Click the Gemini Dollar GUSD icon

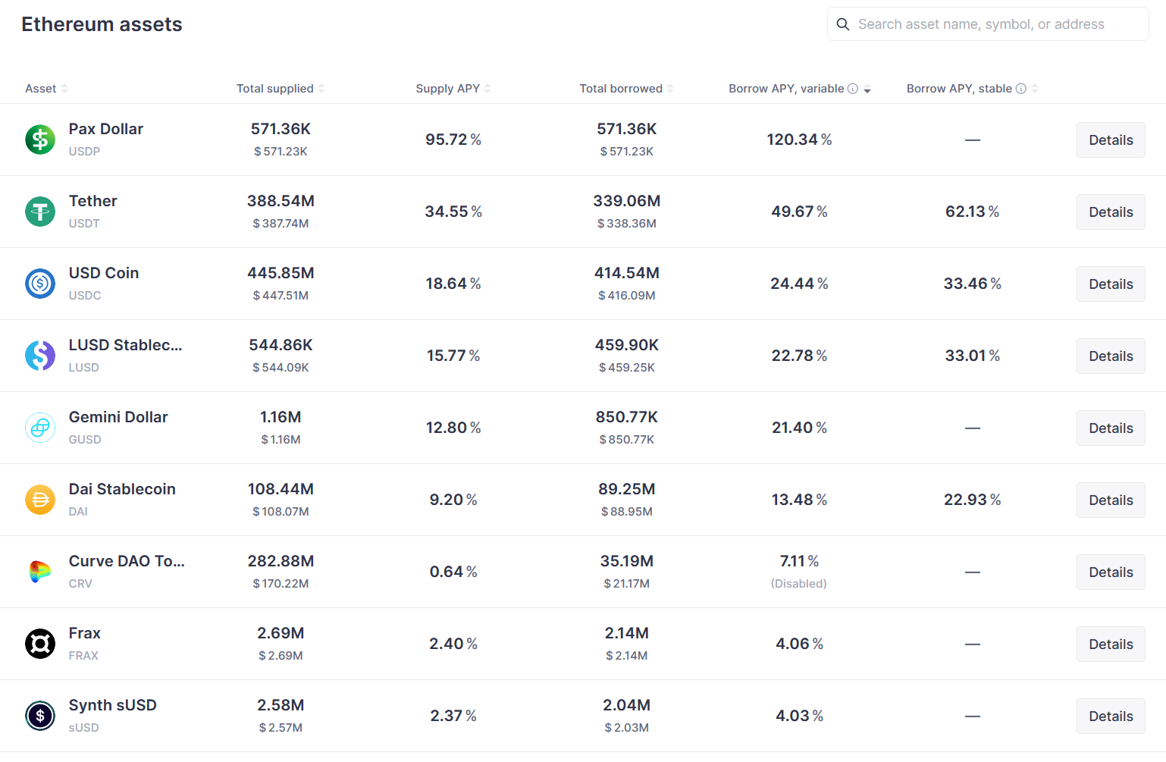pos(40,428)
